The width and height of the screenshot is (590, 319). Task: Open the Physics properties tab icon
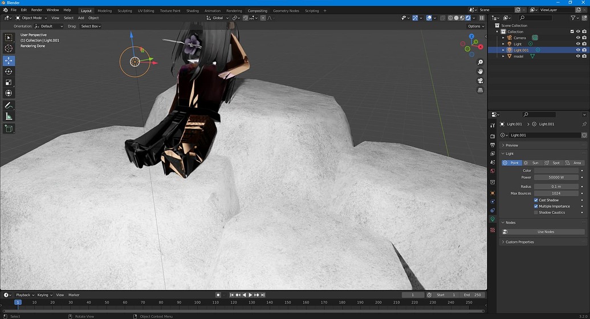pyautogui.click(x=493, y=201)
